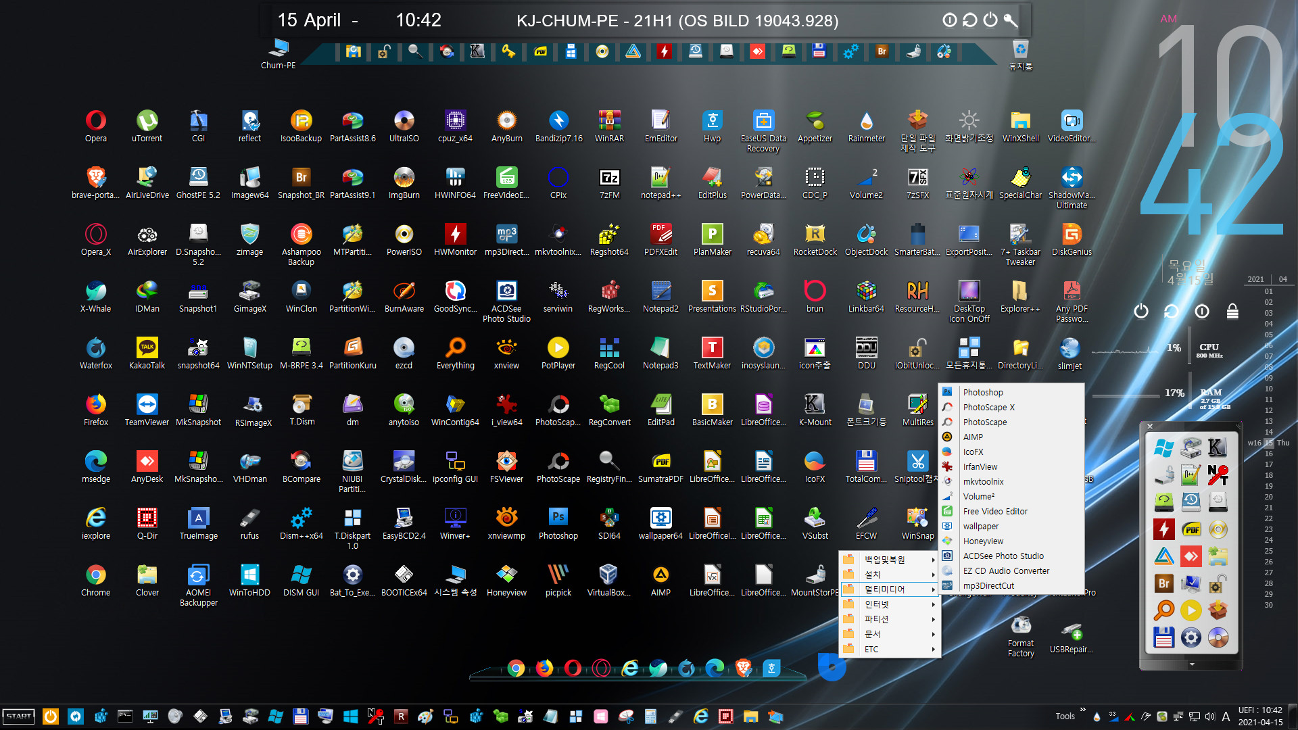Click the taskbar clock showing 10:42
The image size is (1298, 730).
tap(1260, 716)
